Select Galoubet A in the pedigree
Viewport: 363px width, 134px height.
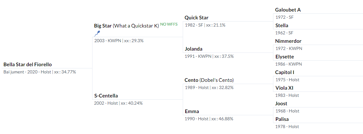click(x=288, y=10)
